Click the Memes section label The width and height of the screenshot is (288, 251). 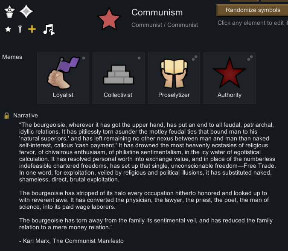click(x=12, y=57)
